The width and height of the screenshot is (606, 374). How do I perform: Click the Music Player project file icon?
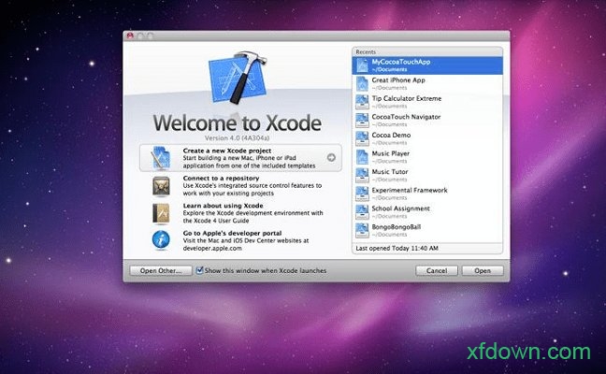(x=363, y=156)
